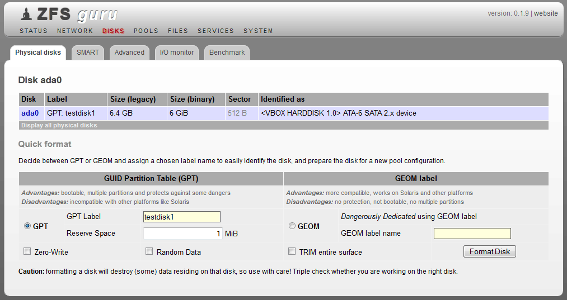This screenshot has width=567, height=300.
Task: Click the ZFSguru logo icon
Action: click(x=26, y=13)
